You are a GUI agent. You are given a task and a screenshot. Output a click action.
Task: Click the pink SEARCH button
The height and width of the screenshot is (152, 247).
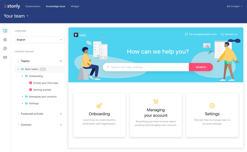[x=201, y=67]
